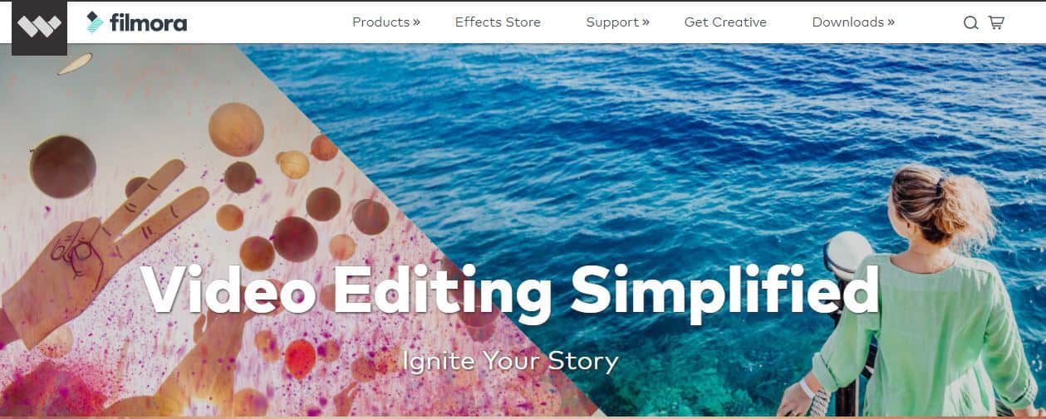This screenshot has width=1046, height=419.
Task: Click the Ignite Your Story tagline
Action: [x=510, y=361]
